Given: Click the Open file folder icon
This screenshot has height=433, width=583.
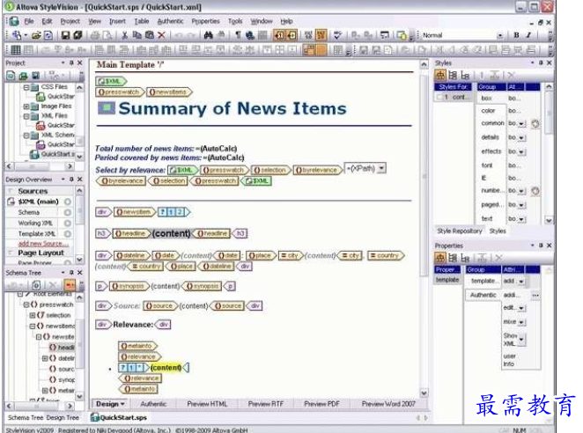Looking at the screenshot, I should 36,35.
